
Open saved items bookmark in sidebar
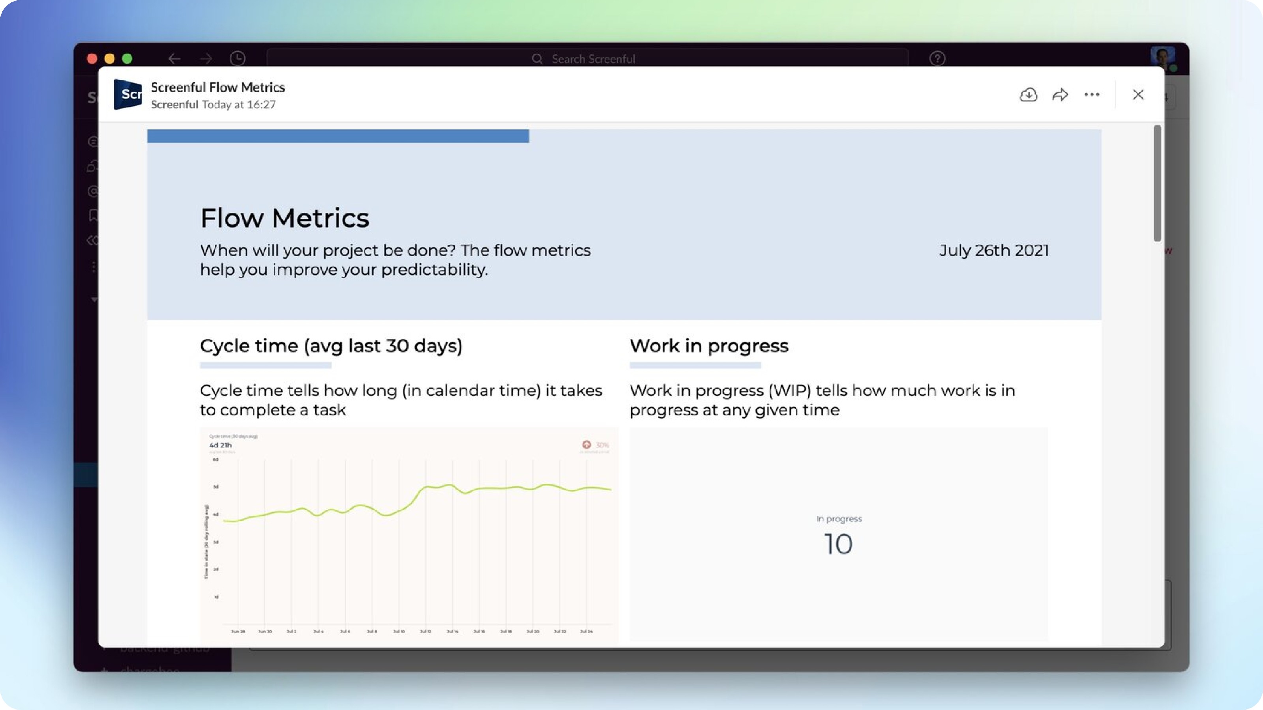tap(94, 215)
